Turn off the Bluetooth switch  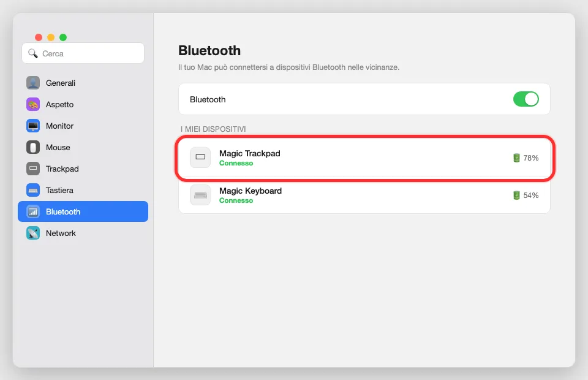(526, 99)
